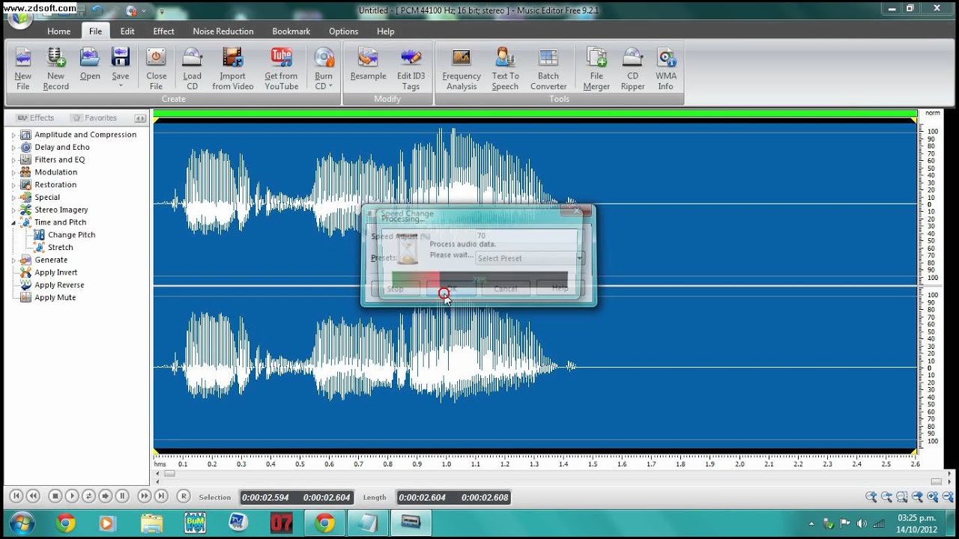Open the Windows Explorer taskbar icon
Viewport: 959px width, 539px height.
tap(151, 523)
